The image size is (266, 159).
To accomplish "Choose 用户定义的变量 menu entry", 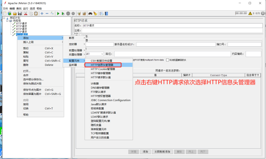I will pos(108,138).
